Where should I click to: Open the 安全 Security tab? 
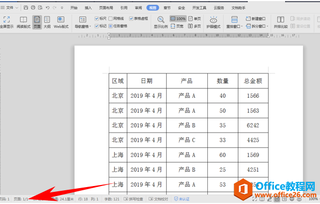click(x=181, y=8)
